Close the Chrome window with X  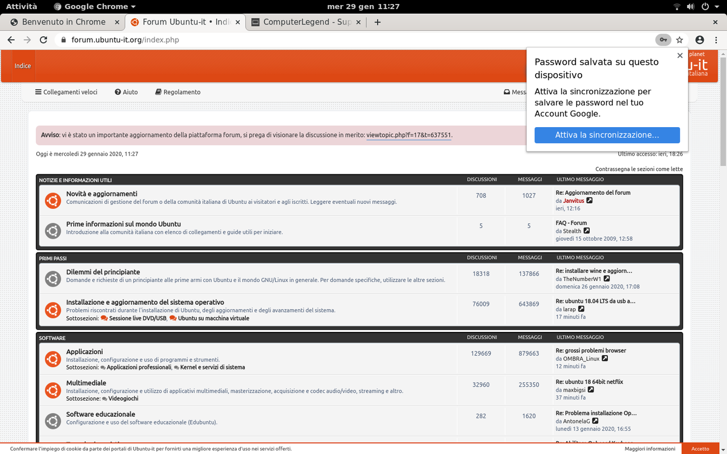pos(715,22)
